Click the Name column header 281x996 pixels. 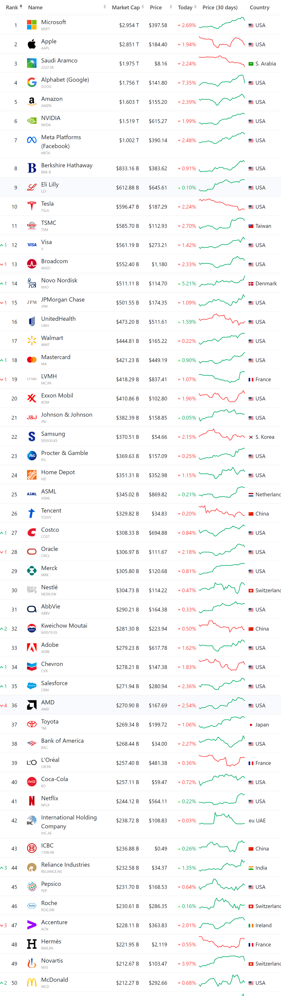tap(35, 7)
